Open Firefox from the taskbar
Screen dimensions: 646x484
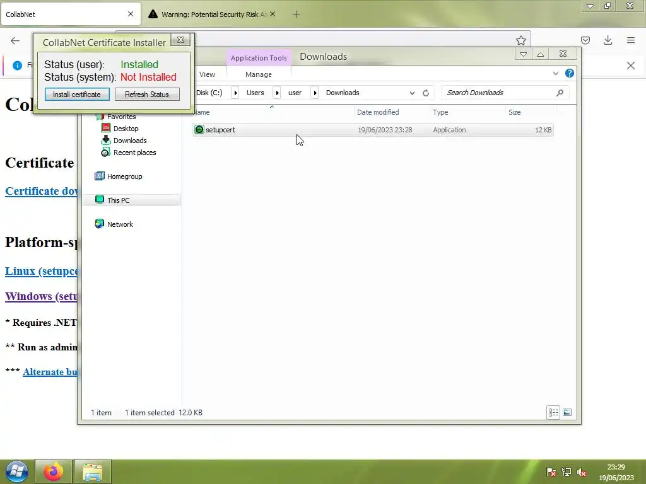54,471
